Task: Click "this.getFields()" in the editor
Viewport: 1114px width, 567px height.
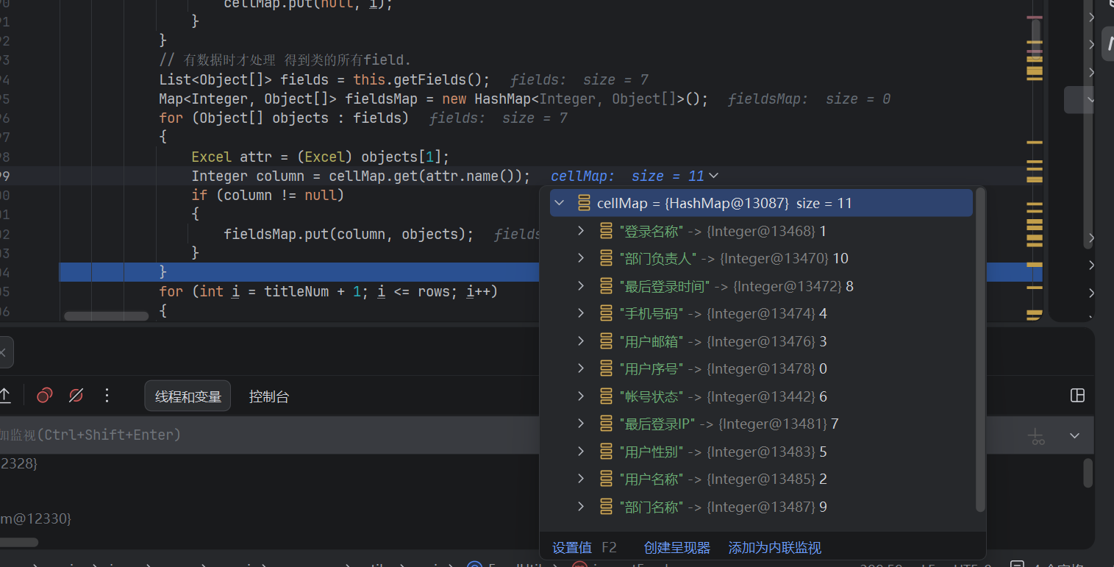Action: [x=417, y=79]
